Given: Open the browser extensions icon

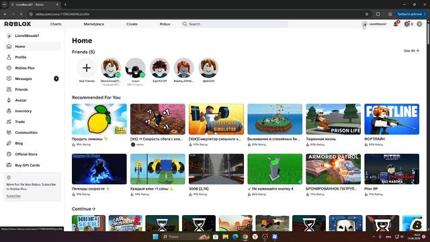Looking at the screenshot, I should pos(378,14).
